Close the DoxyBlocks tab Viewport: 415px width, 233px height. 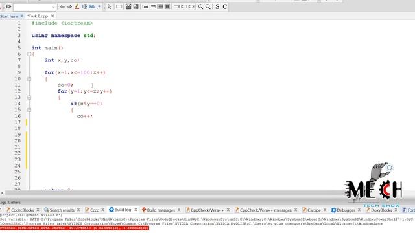[396, 210]
